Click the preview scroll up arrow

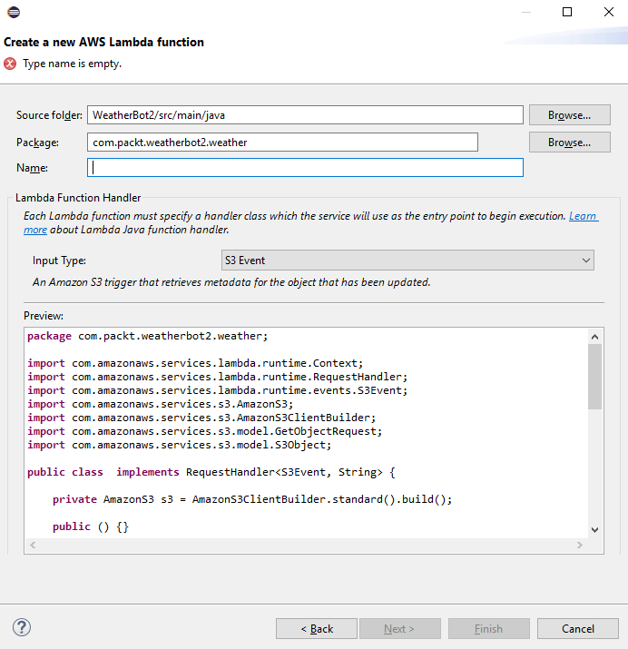click(x=595, y=337)
